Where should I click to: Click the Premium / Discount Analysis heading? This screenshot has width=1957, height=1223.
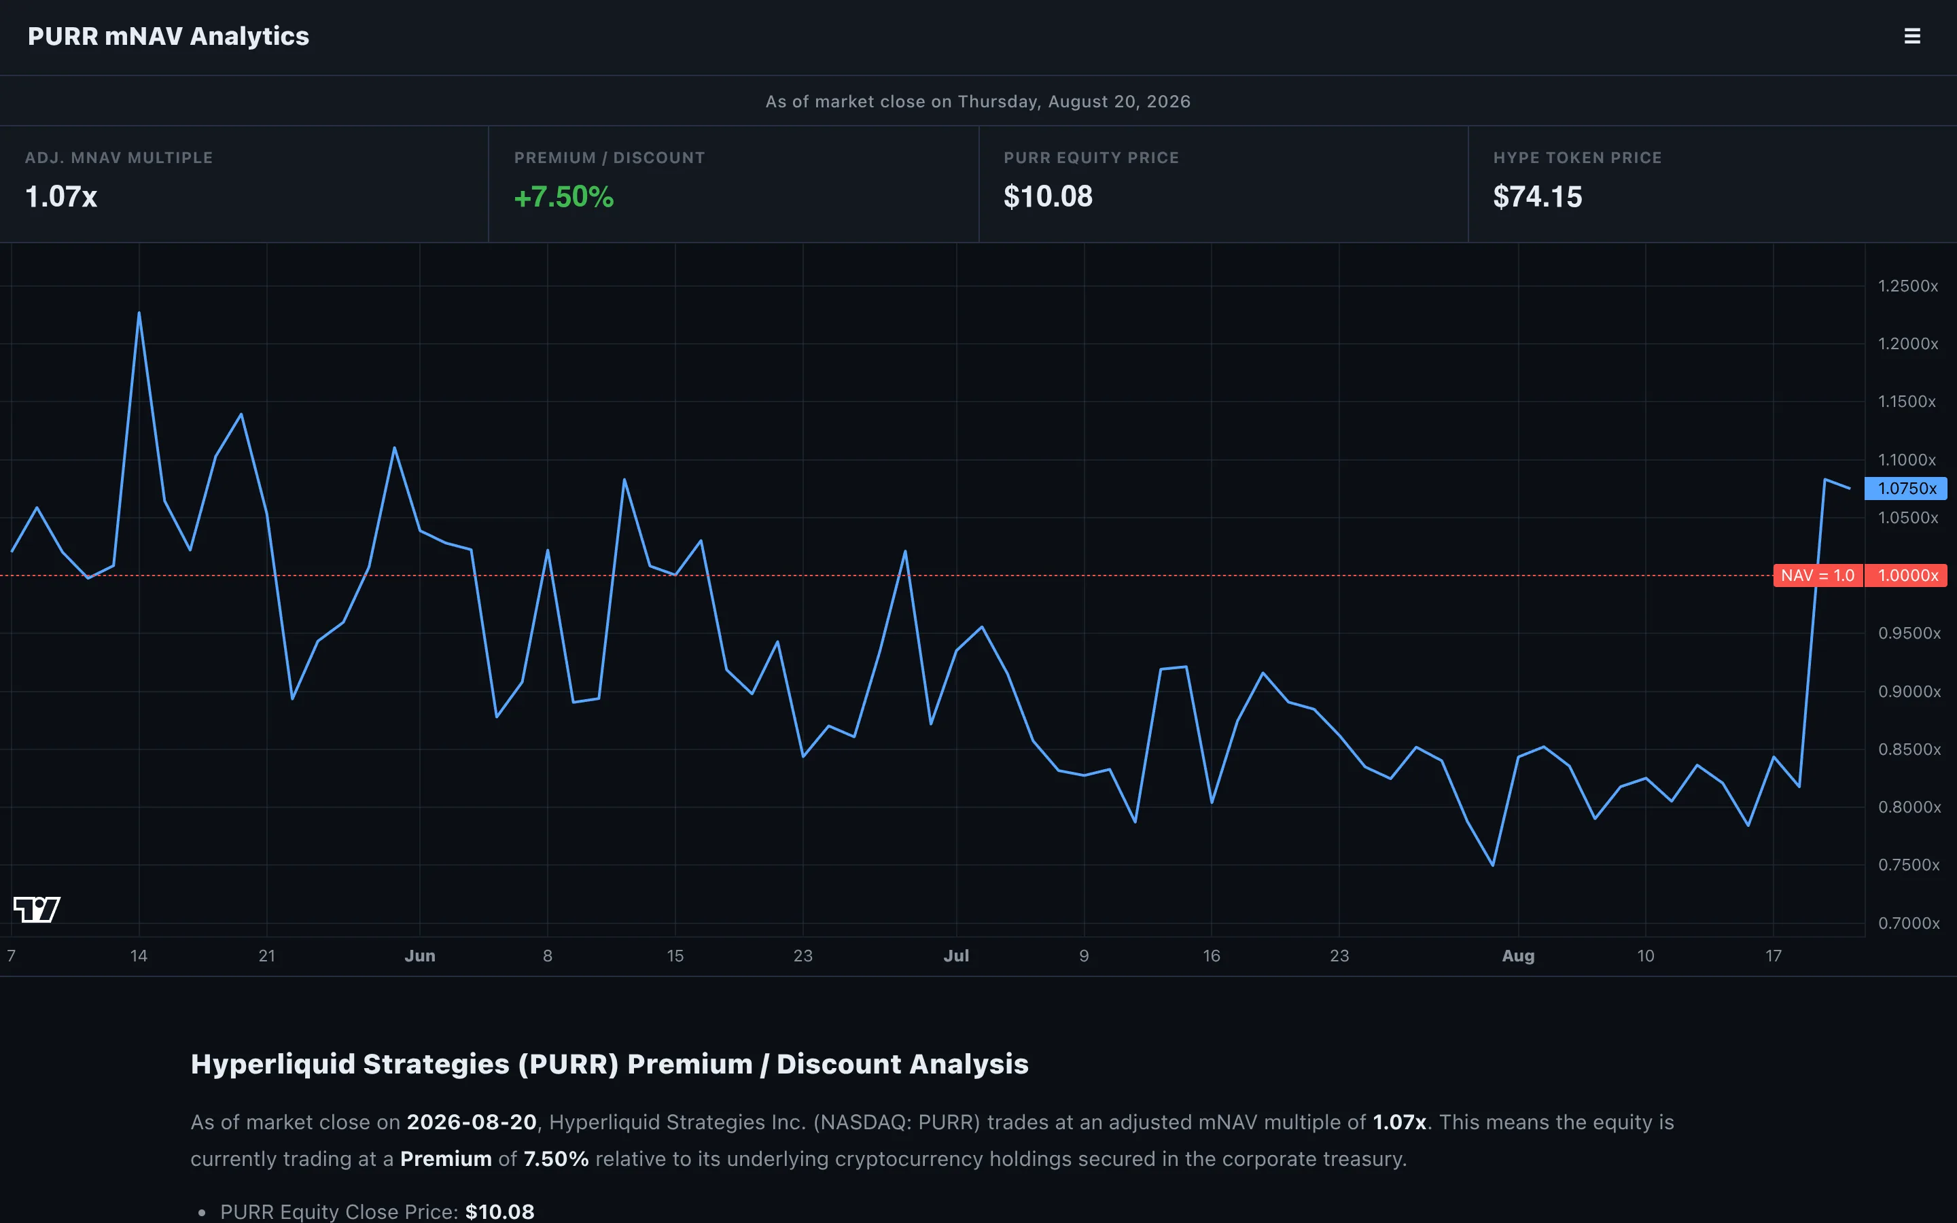click(x=609, y=1063)
